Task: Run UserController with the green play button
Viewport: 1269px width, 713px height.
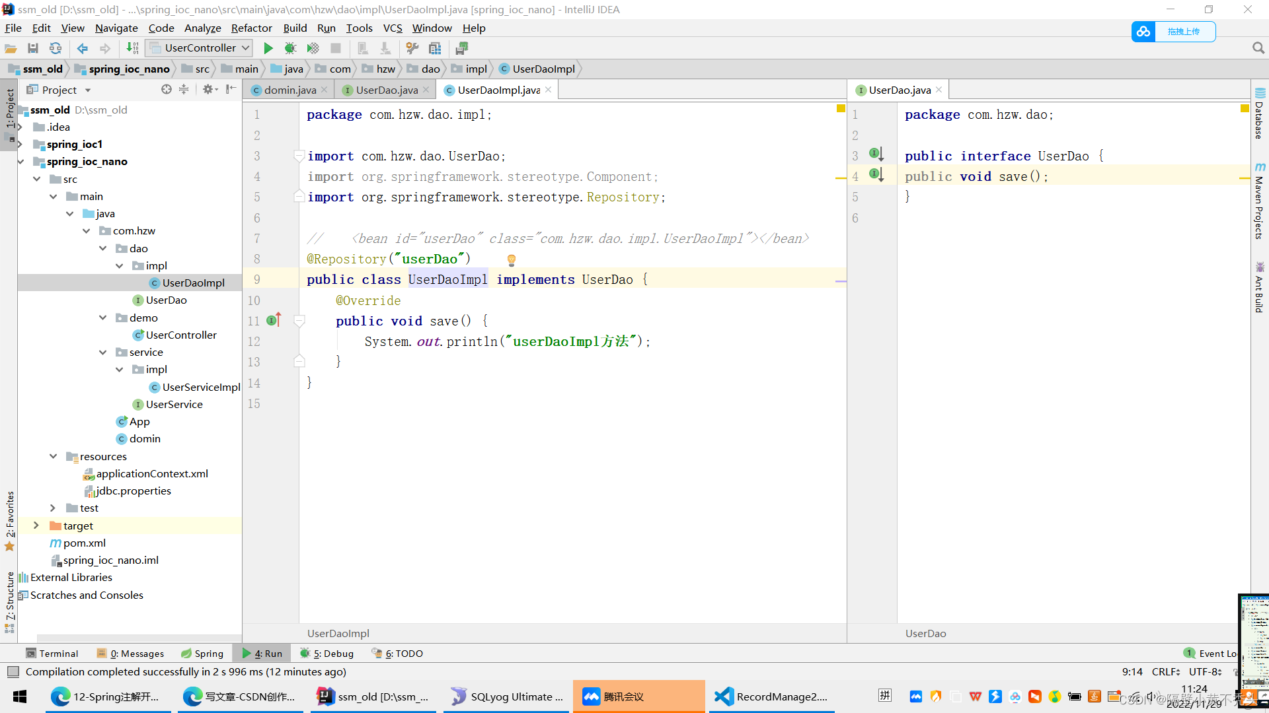Action: click(268, 48)
